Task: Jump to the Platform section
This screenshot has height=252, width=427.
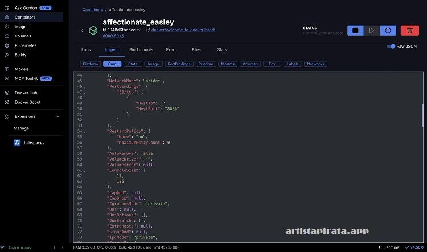Action: tap(91, 64)
